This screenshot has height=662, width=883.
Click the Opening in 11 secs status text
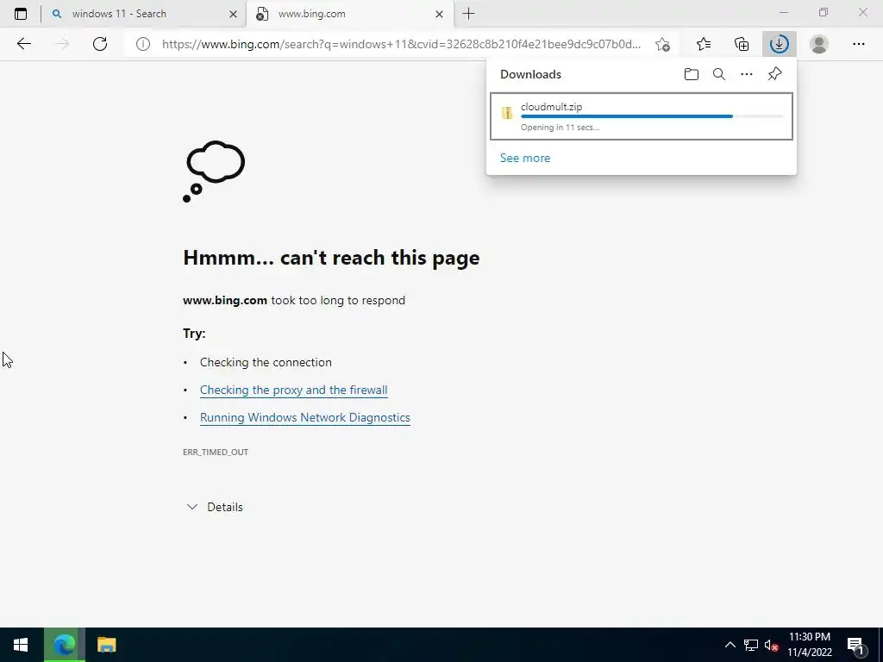pyautogui.click(x=560, y=128)
